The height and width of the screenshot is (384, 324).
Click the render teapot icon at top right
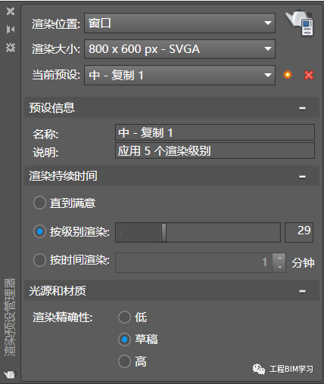click(300, 23)
